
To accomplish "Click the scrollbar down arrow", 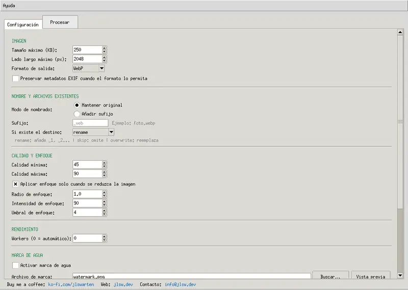I will [400, 275].
